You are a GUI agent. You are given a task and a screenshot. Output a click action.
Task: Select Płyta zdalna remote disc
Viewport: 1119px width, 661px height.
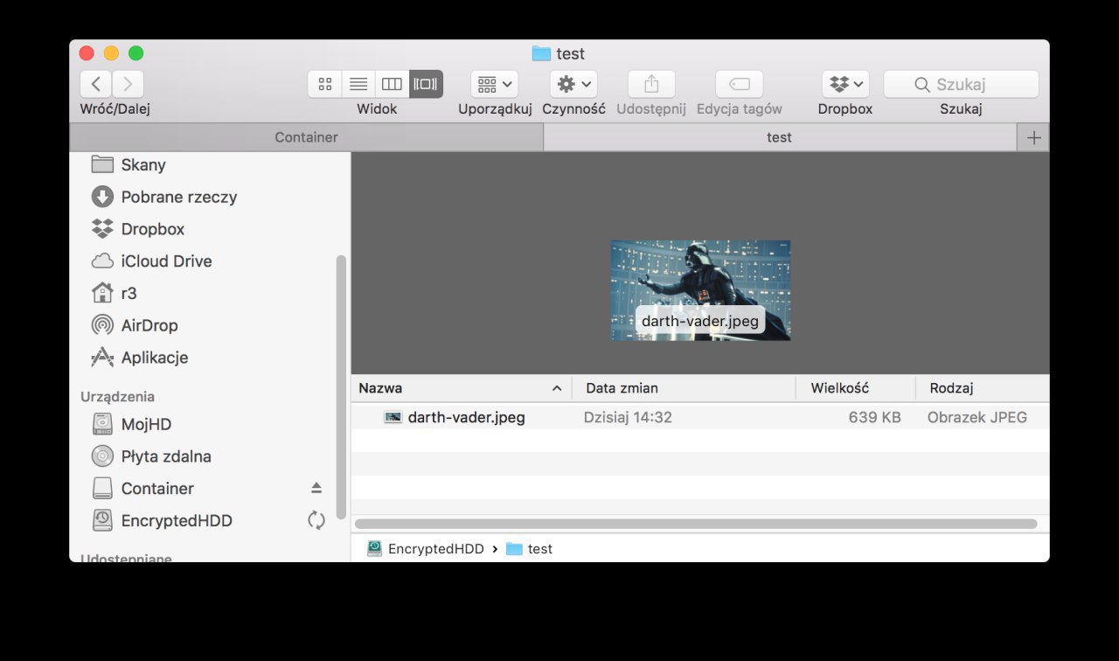click(x=151, y=456)
